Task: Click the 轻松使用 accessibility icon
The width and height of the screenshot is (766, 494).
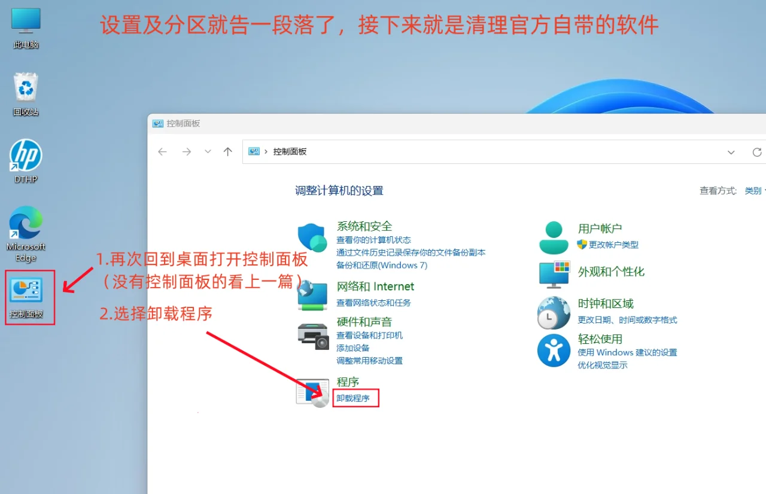Action: point(553,350)
